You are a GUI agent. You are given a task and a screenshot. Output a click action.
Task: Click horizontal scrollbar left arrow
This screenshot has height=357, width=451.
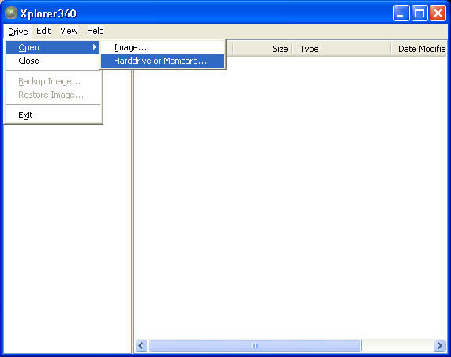pyautogui.click(x=141, y=346)
